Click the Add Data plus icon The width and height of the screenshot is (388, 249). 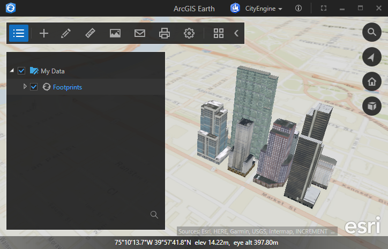pos(44,33)
